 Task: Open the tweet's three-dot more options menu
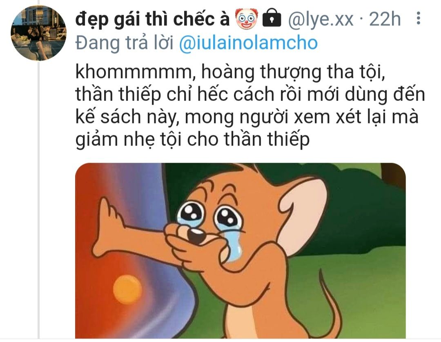click(x=419, y=18)
